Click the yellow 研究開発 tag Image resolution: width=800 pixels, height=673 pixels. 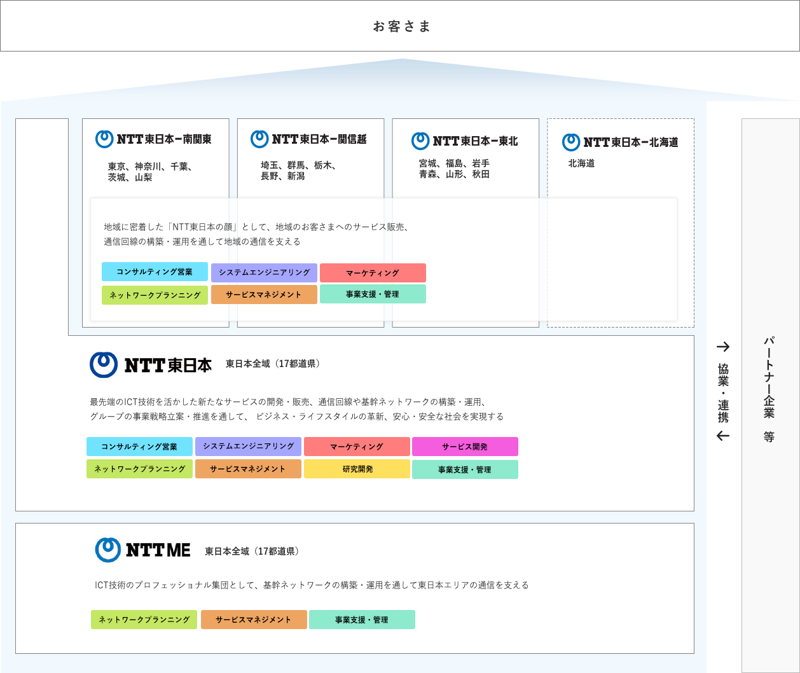click(357, 469)
